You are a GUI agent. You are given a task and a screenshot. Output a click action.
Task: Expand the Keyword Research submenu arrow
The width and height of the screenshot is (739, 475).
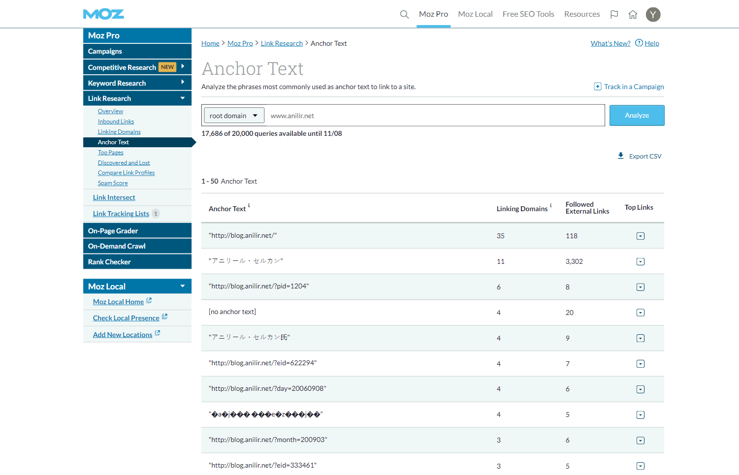tap(183, 82)
